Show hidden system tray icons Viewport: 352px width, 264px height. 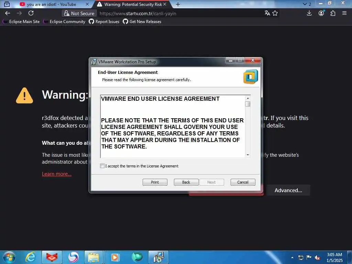point(292,257)
